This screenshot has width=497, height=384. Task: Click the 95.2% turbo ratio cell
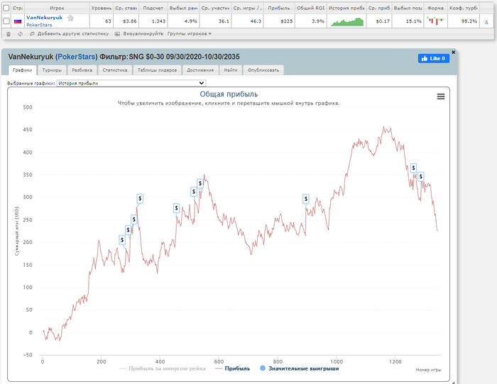[x=464, y=21]
